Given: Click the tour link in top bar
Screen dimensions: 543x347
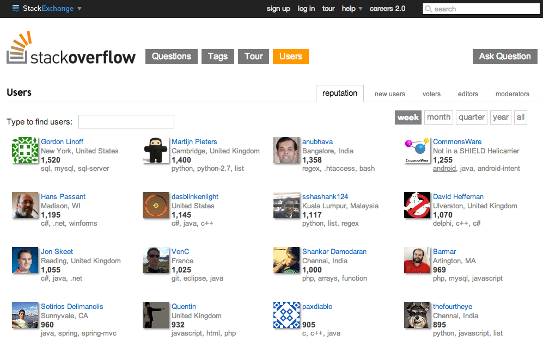Looking at the screenshot, I should point(328,9).
